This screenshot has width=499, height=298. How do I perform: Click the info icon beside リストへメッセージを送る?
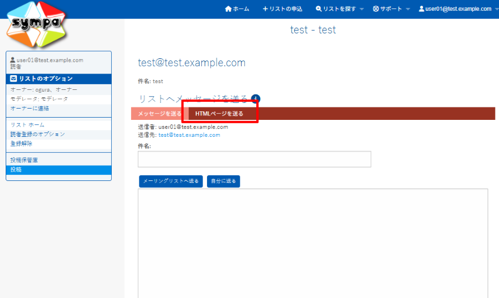click(256, 99)
